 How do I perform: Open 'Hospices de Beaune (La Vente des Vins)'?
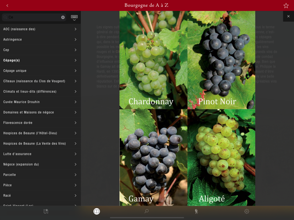(40, 143)
